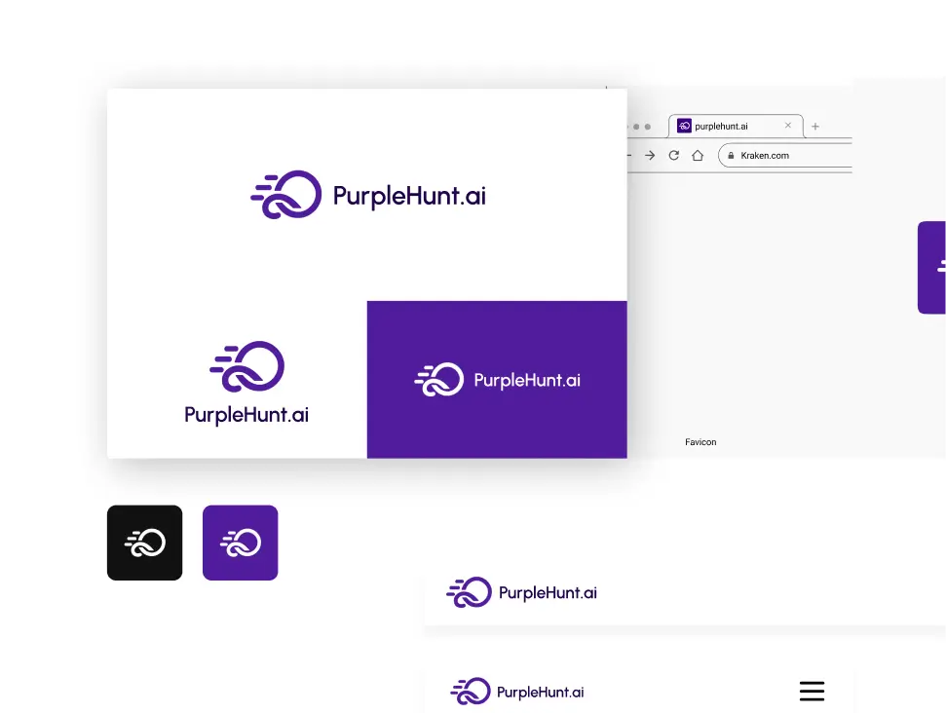Screen dimensions: 946x713
Task: Click the white logo on purple panel
Action: [497, 380]
